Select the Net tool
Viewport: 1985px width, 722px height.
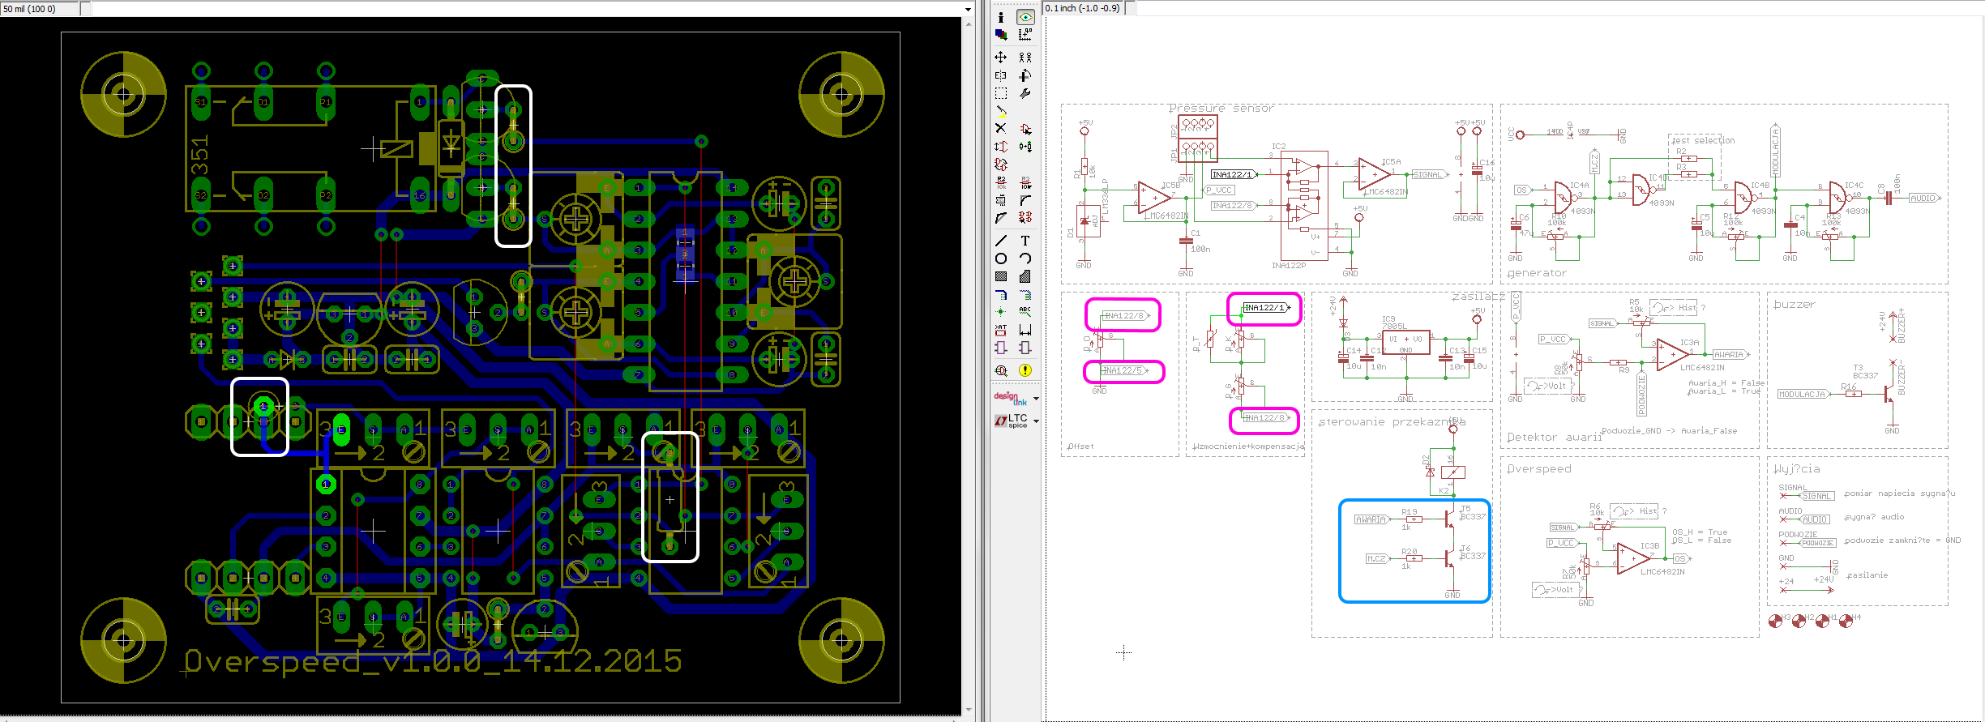pyautogui.click(x=1025, y=294)
